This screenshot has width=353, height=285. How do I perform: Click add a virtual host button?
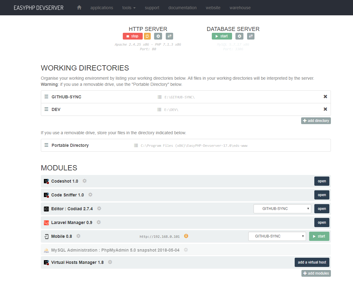312,262
